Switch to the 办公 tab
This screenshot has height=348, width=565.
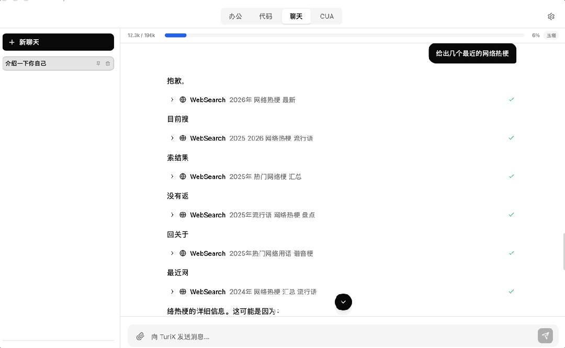[x=235, y=16]
